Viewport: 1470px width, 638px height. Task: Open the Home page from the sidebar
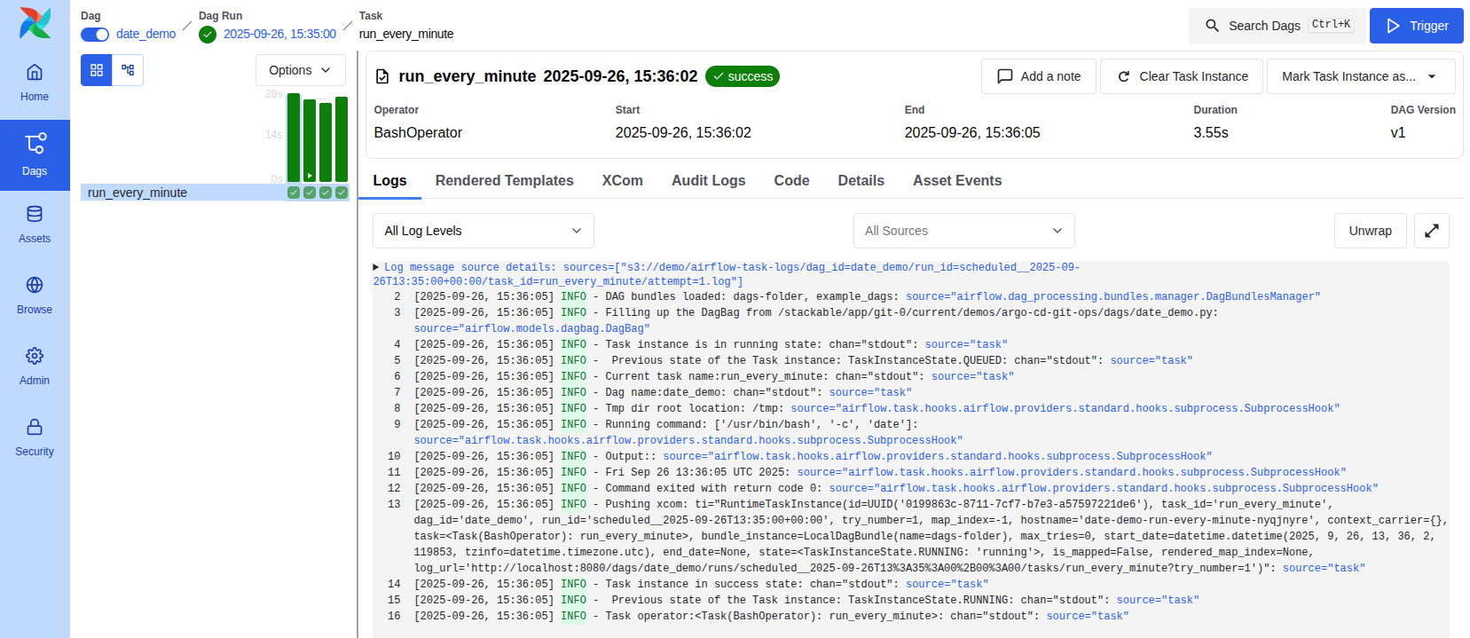(x=35, y=83)
